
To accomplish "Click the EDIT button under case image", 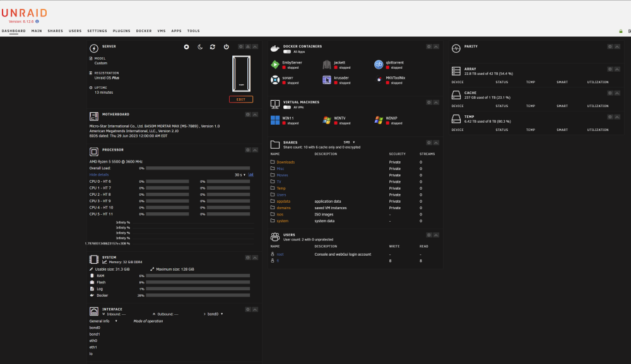I will click(241, 100).
